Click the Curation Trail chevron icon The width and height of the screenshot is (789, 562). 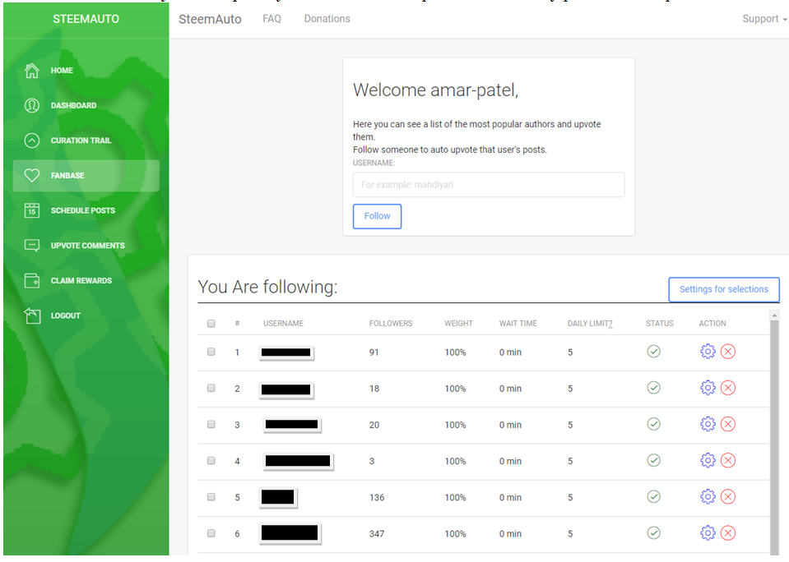pyautogui.click(x=32, y=140)
